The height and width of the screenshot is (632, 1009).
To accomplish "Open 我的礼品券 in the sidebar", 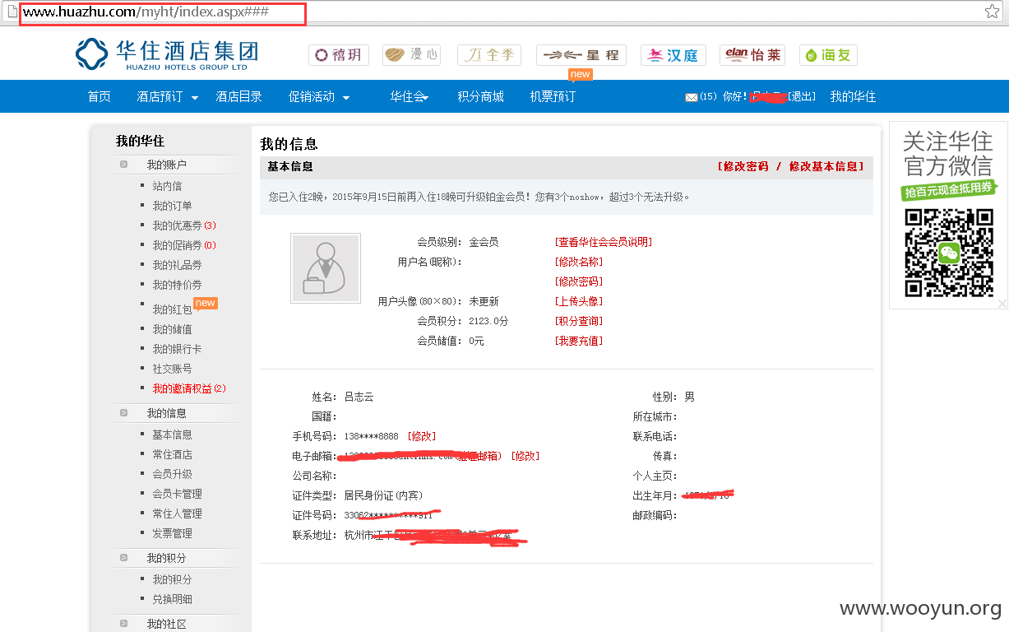I will point(177,265).
